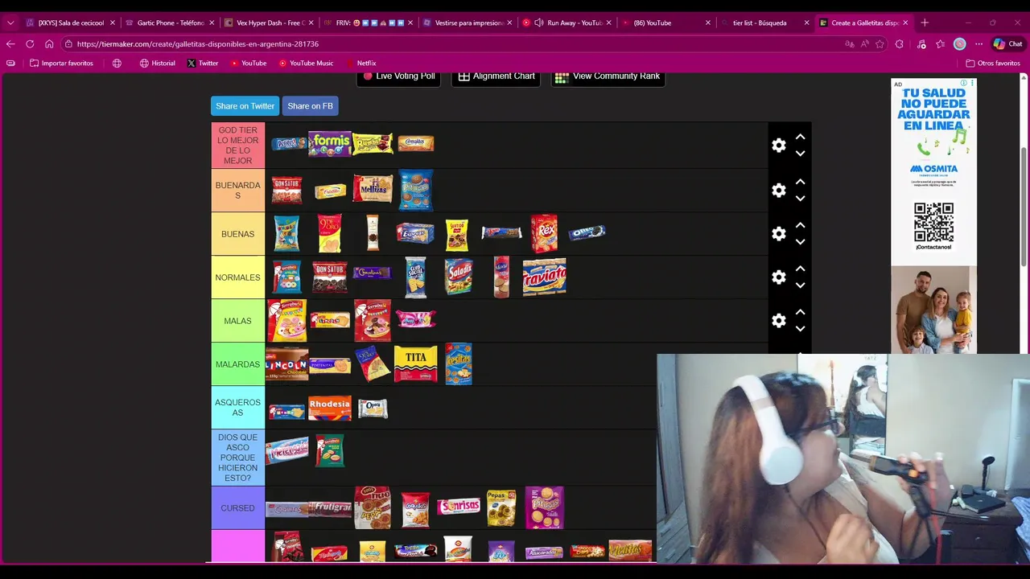The image size is (1030, 579).
Task: Select MALARDAS green label cell
Action: [x=237, y=364]
